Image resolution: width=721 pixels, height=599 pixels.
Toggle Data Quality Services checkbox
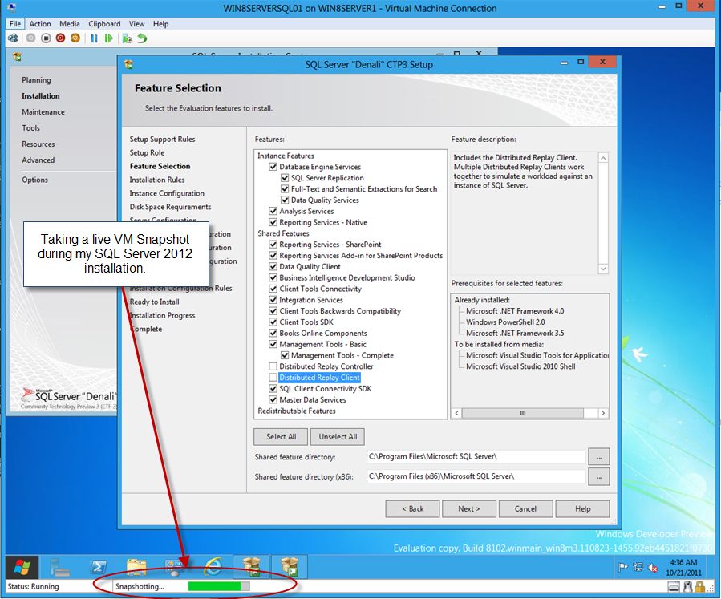[285, 200]
